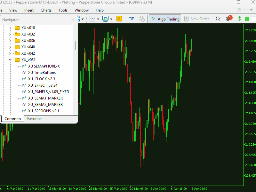256x192 pixels.
Task: Open the Charts menu
Action: coord(46,10)
